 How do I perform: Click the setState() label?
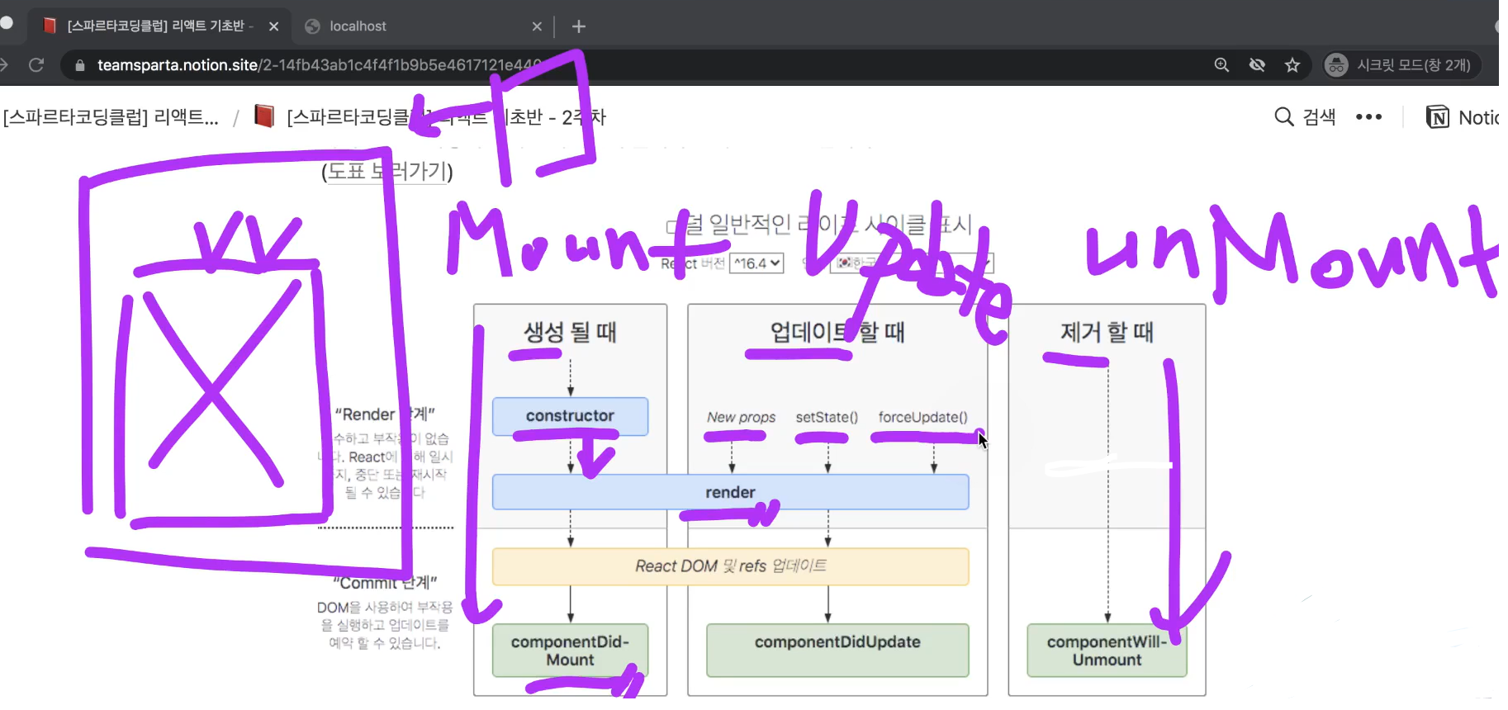[827, 418]
